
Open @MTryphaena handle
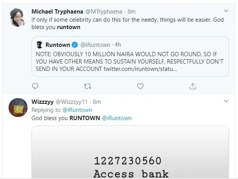pos(104,12)
